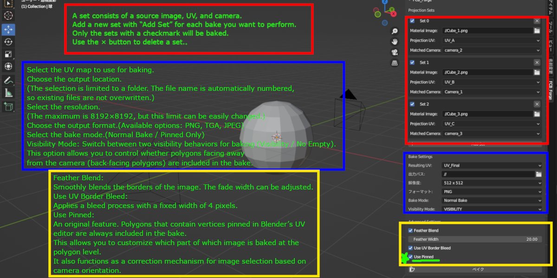Select the Annotate pencil tool
This screenshot has width=557, height=278.
pos(8,81)
